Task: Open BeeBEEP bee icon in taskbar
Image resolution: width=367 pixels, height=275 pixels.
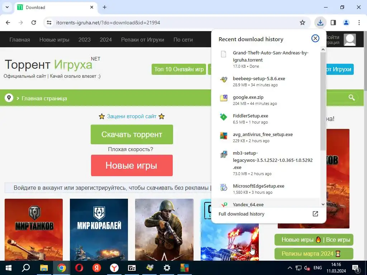Action: tap(149, 268)
